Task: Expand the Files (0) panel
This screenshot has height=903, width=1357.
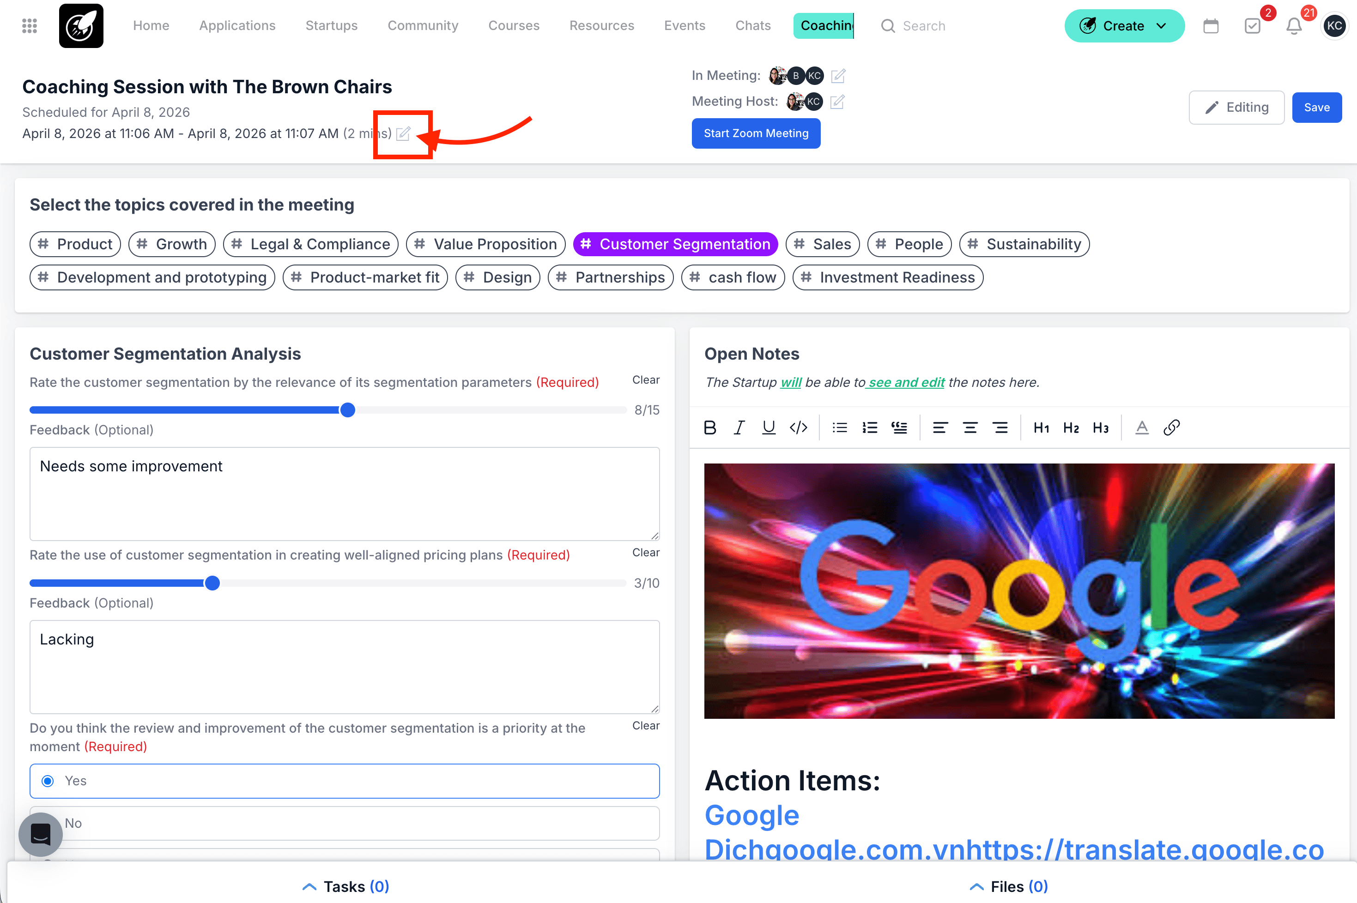Action: 1009,886
